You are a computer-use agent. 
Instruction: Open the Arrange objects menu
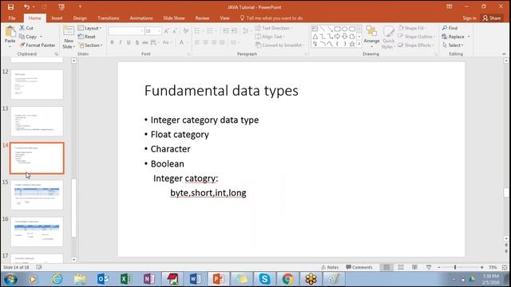371,36
